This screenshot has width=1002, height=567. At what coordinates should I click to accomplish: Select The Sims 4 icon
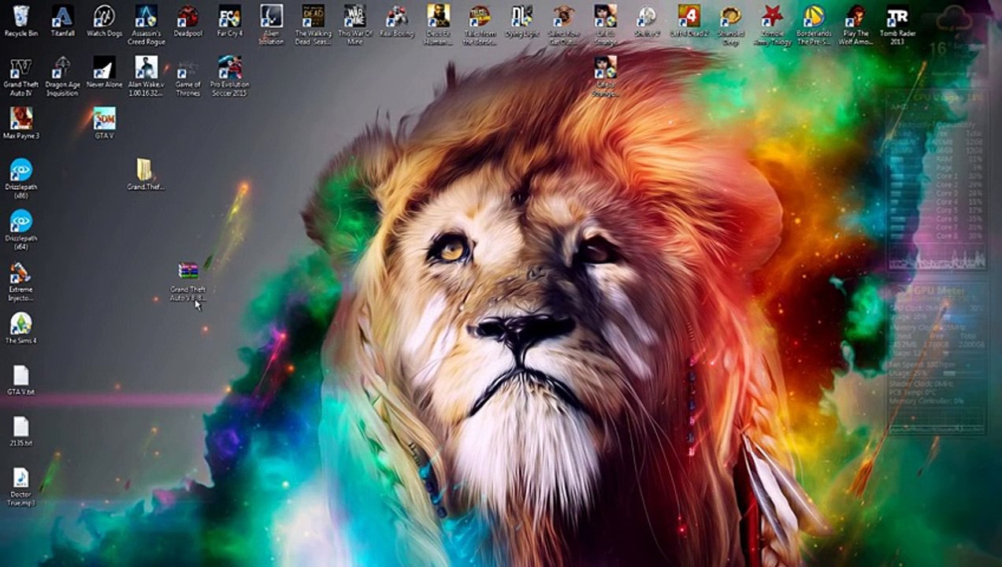(x=21, y=324)
